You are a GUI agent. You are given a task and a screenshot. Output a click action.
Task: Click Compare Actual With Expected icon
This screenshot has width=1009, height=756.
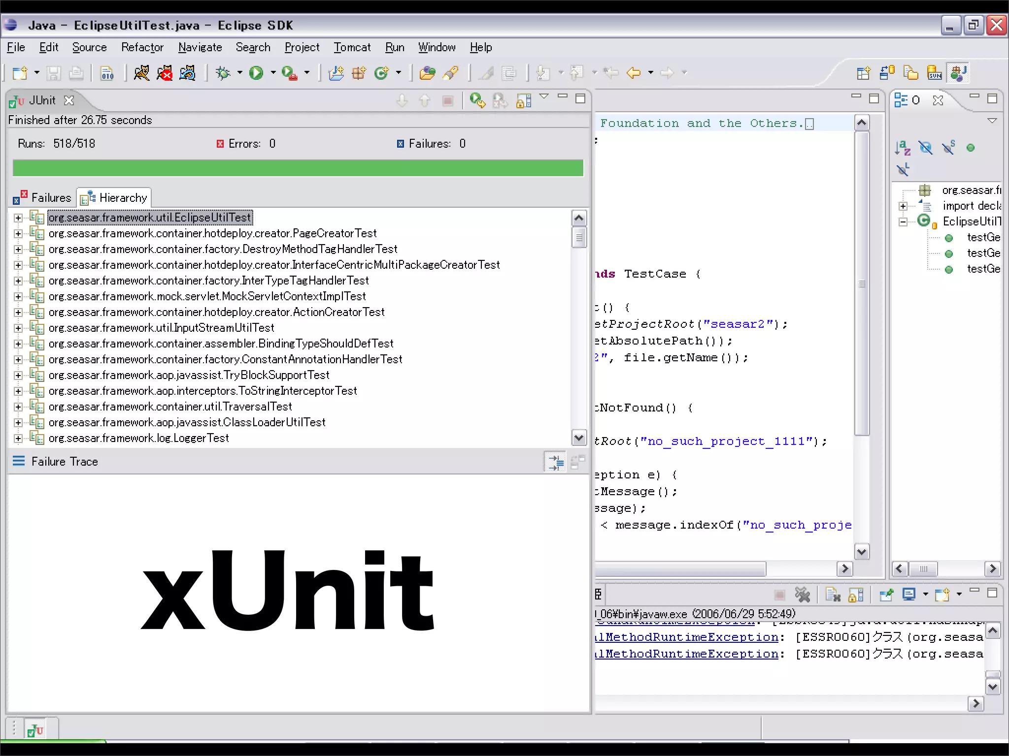(x=577, y=462)
